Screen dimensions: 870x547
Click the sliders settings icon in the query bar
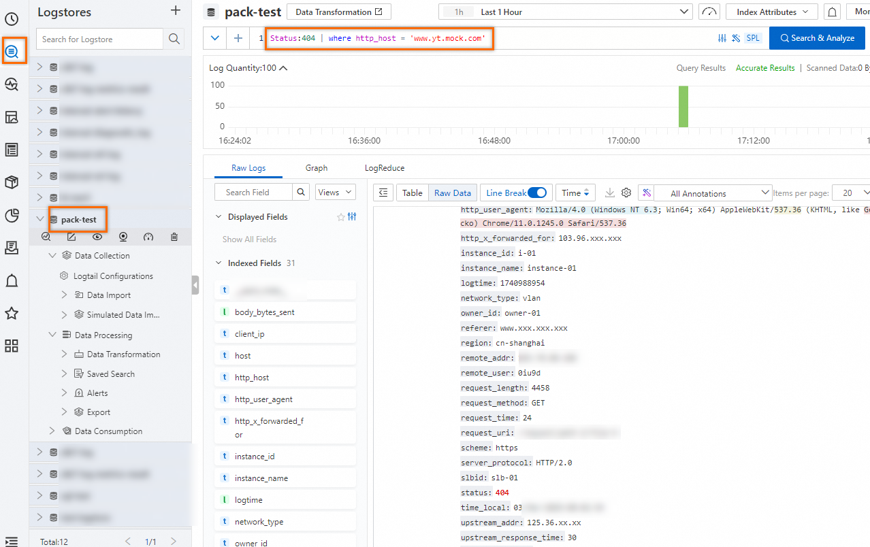(x=722, y=38)
